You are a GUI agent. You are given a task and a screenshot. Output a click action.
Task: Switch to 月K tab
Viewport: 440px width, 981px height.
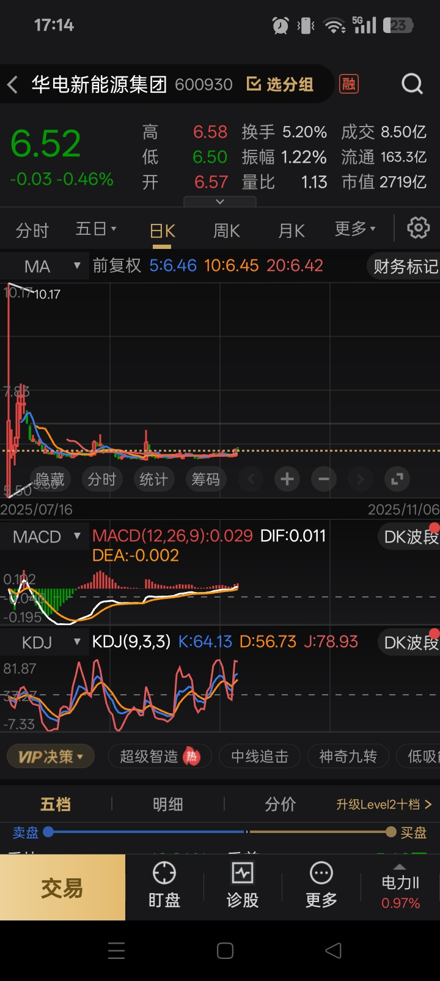pos(291,231)
